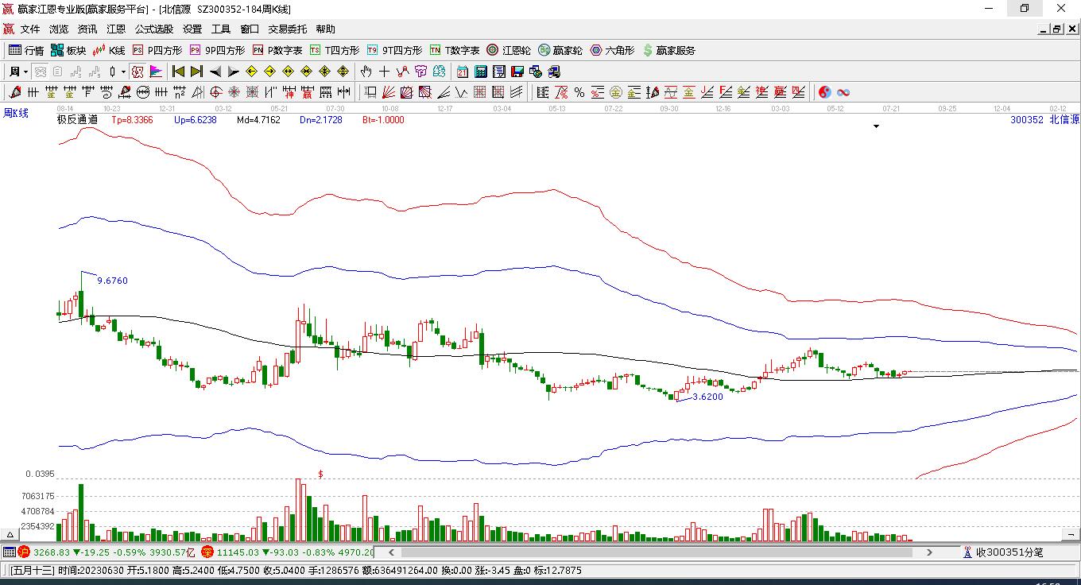Viewport: 1081px width, 585px height.
Task: Click the yellow diamond right-arrow icon
Action: pos(270,72)
